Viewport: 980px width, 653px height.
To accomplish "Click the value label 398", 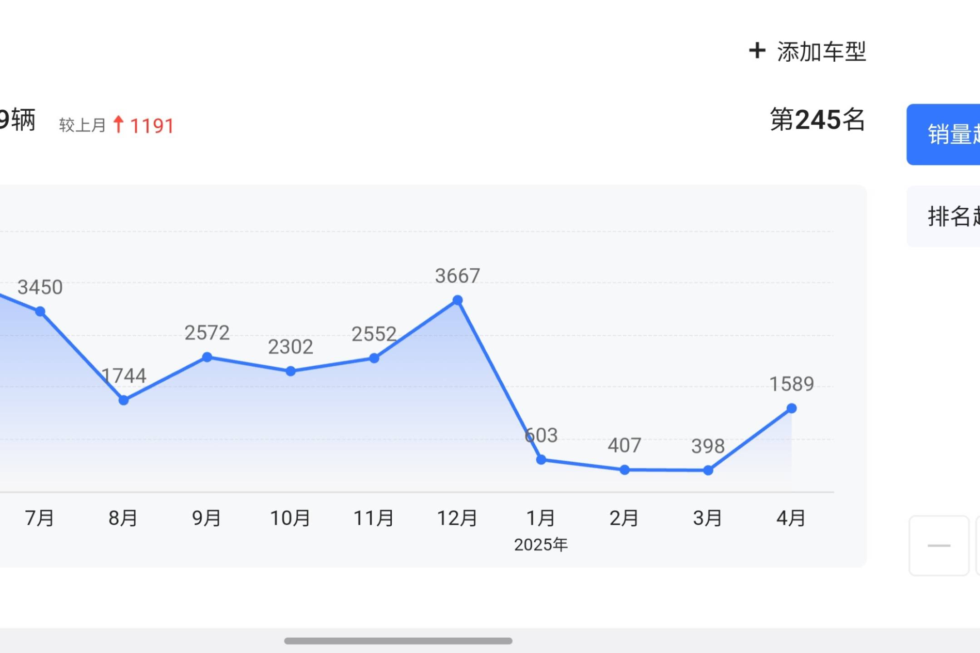I will tap(708, 447).
